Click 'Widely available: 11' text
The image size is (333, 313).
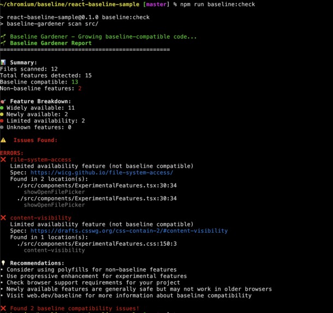(x=40, y=108)
